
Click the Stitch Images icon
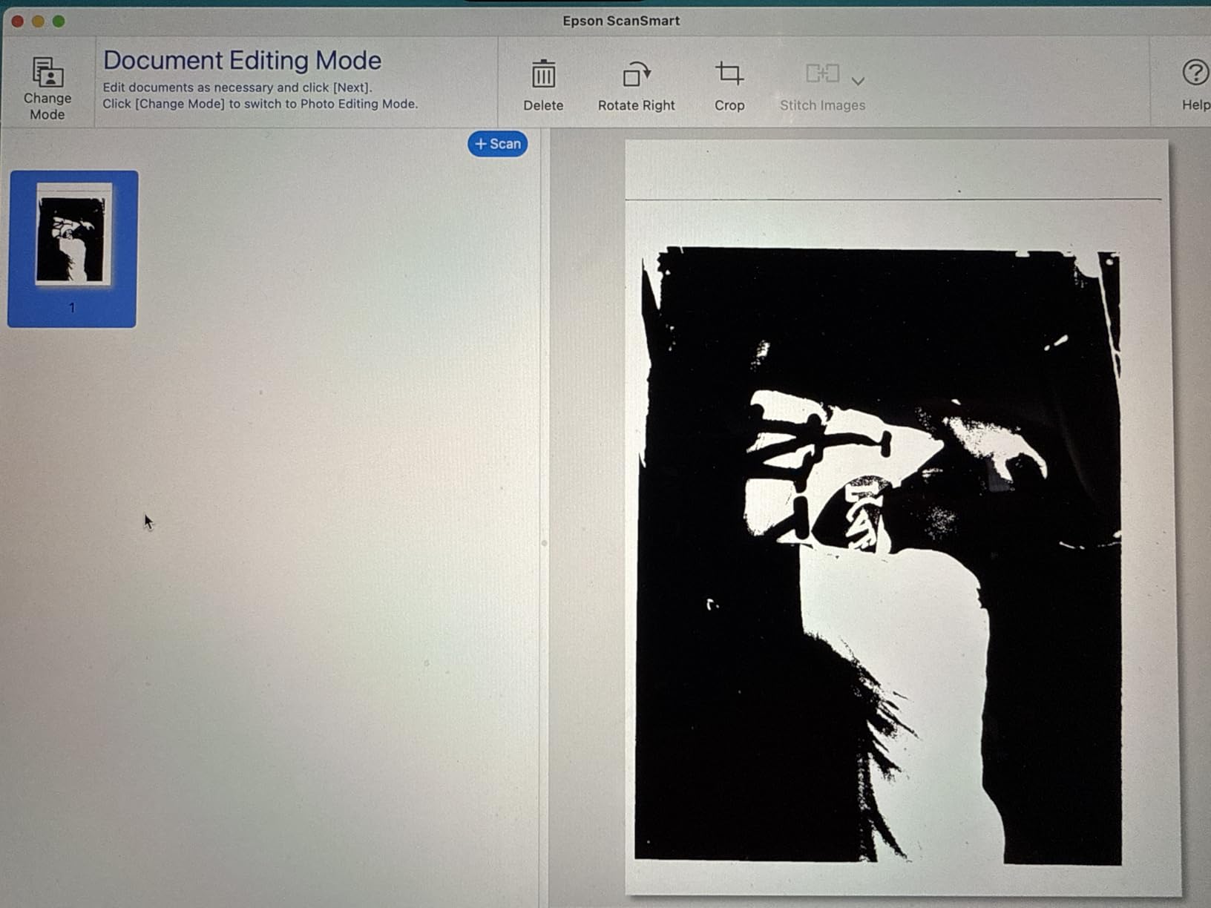point(822,73)
